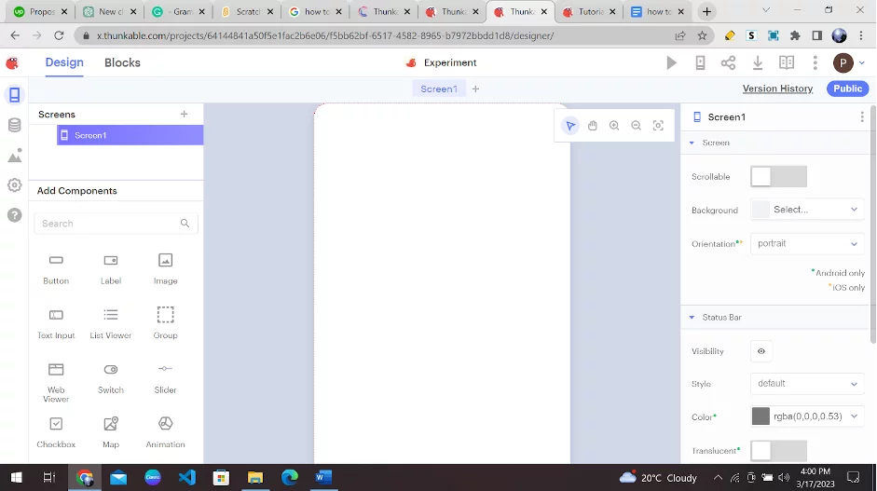Add a Button component

tap(56, 269)
